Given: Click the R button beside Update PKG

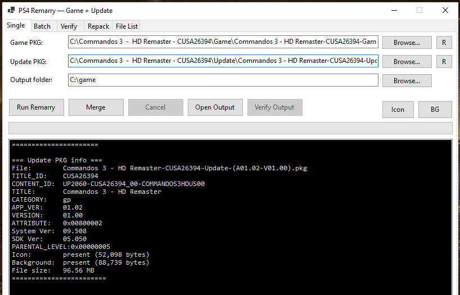Looking at the screenshot, I should click(x=444, y=62).
